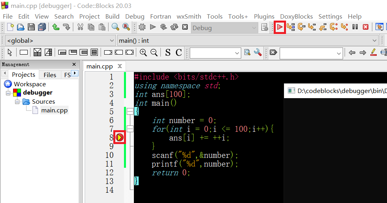The width and height of the screenshot is (387, 203).
Task: Open the File menu
Action: tap(8, 17)
